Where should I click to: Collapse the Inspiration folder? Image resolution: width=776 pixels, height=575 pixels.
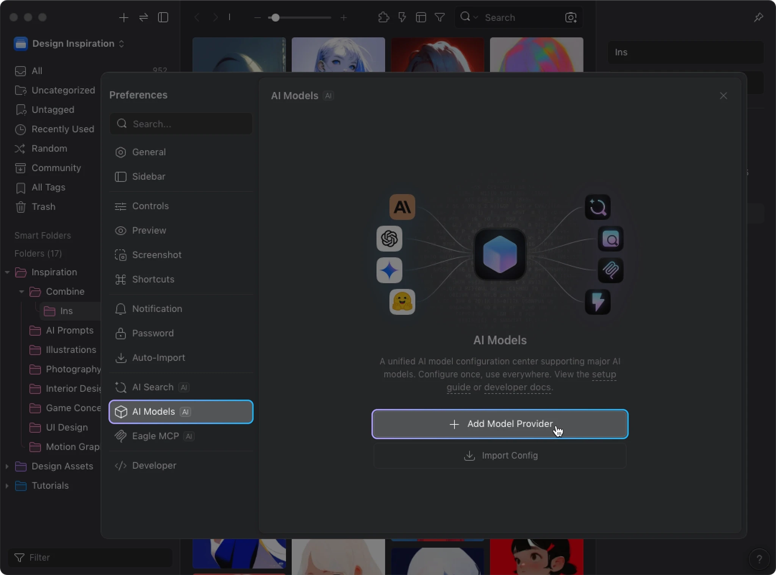click(x=7, y=272)
